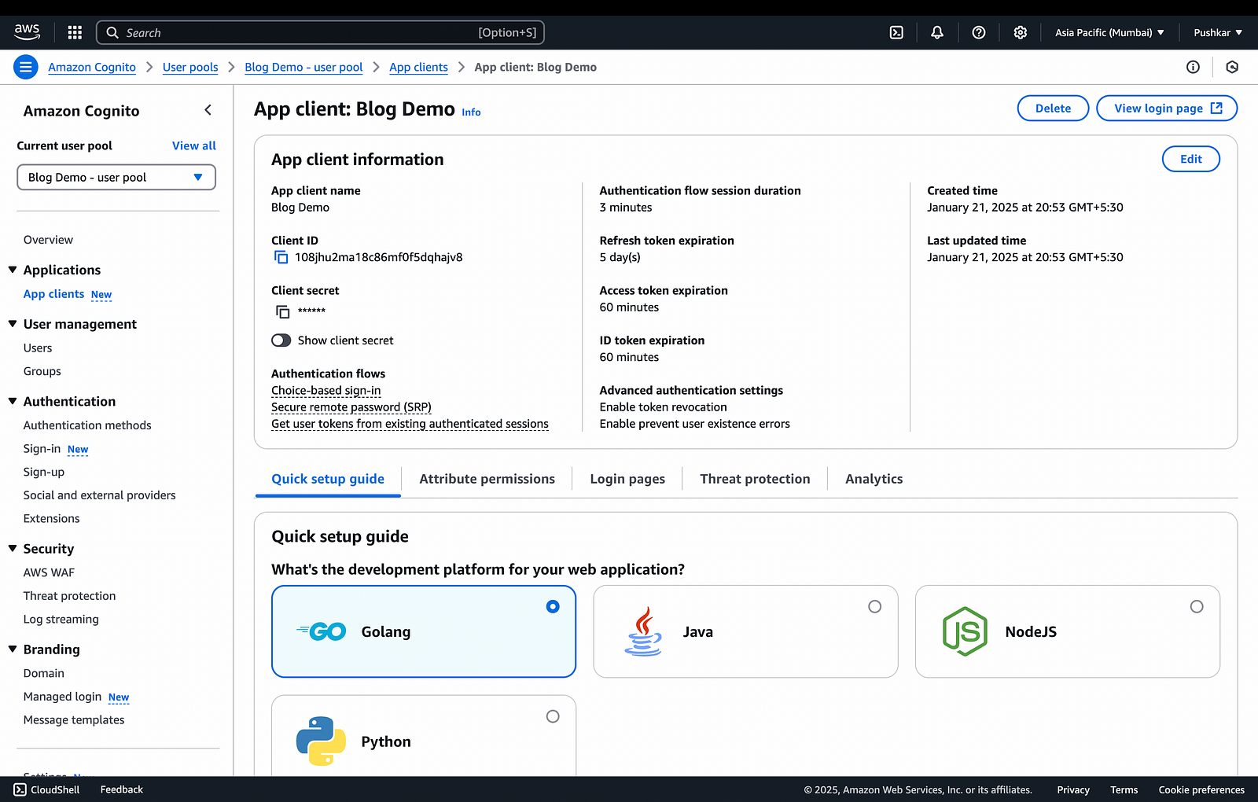1258x802 pixels.
Task: Open Users in the sidebar
Action: point(38,348)
